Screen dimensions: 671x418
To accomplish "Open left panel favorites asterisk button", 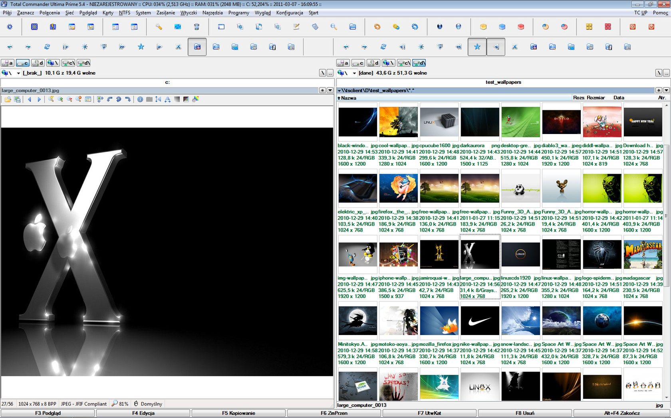I will click(322, 91).
